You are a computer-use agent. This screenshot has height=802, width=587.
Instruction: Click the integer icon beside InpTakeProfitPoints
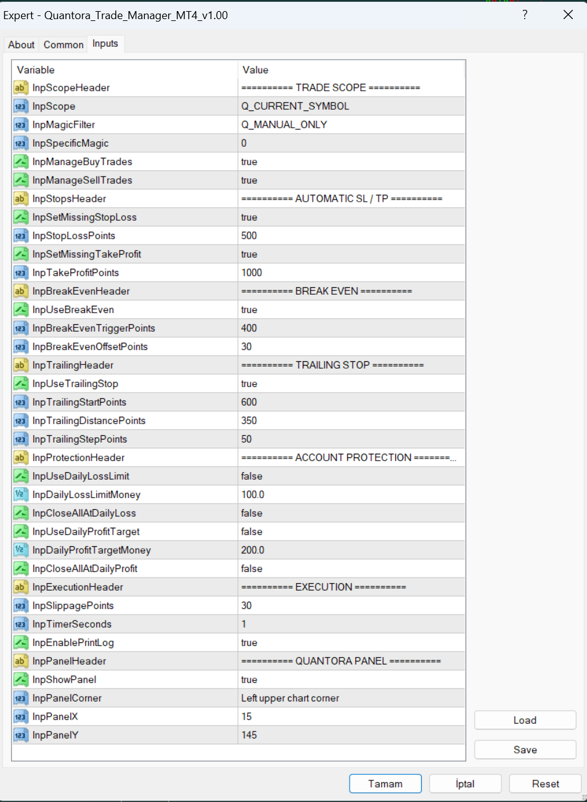pos(21,272)
